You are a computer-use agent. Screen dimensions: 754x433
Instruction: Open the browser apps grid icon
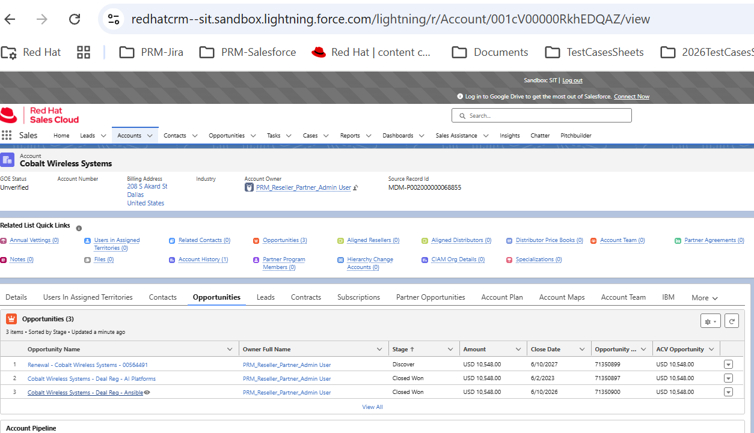click(x=84, y=52)
